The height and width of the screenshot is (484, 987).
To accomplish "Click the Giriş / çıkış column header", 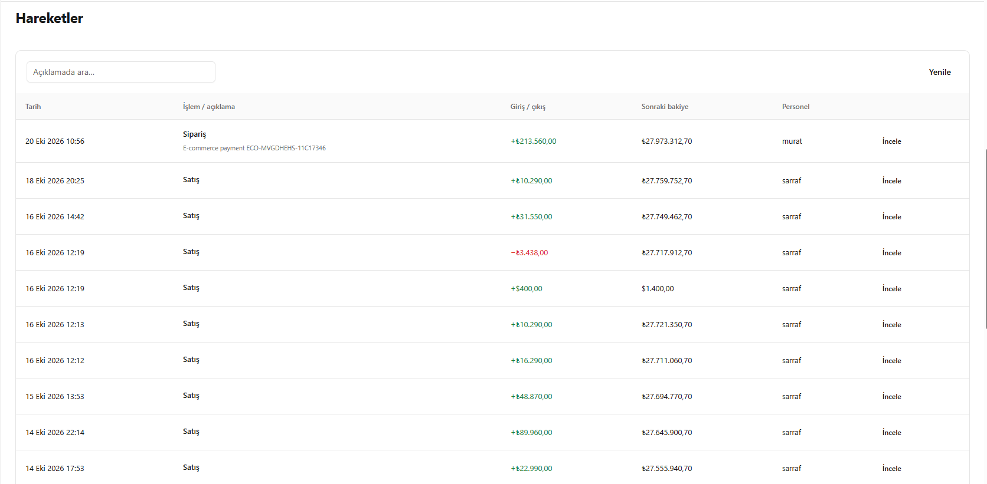I will [x=528, y=107].
